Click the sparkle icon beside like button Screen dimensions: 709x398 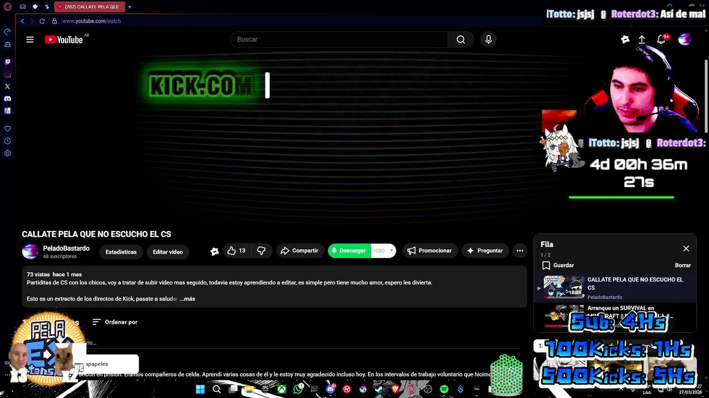point(215,252)
